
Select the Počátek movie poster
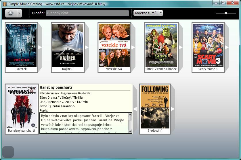click(21, 45)
